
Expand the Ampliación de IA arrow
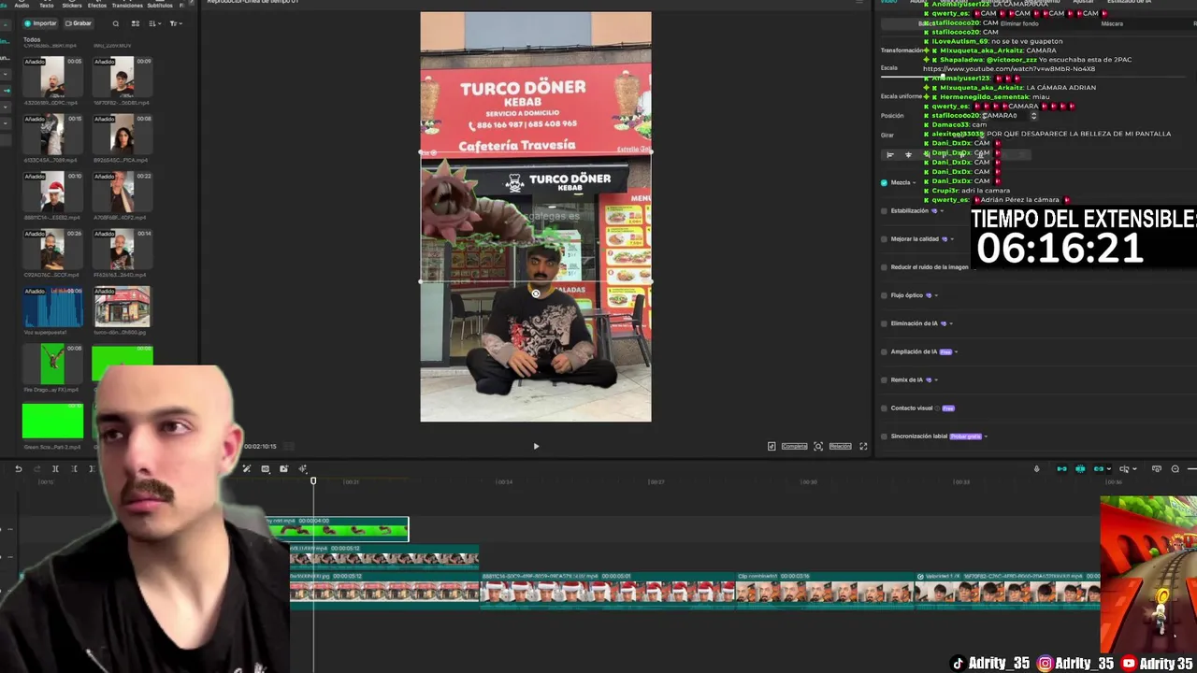point(956,352)
